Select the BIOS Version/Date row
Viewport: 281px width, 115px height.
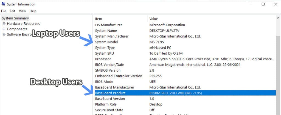[x=185, y=65]
